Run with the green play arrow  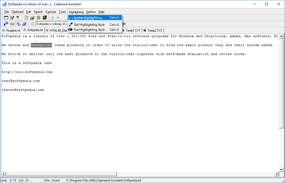tap(53, 18)
